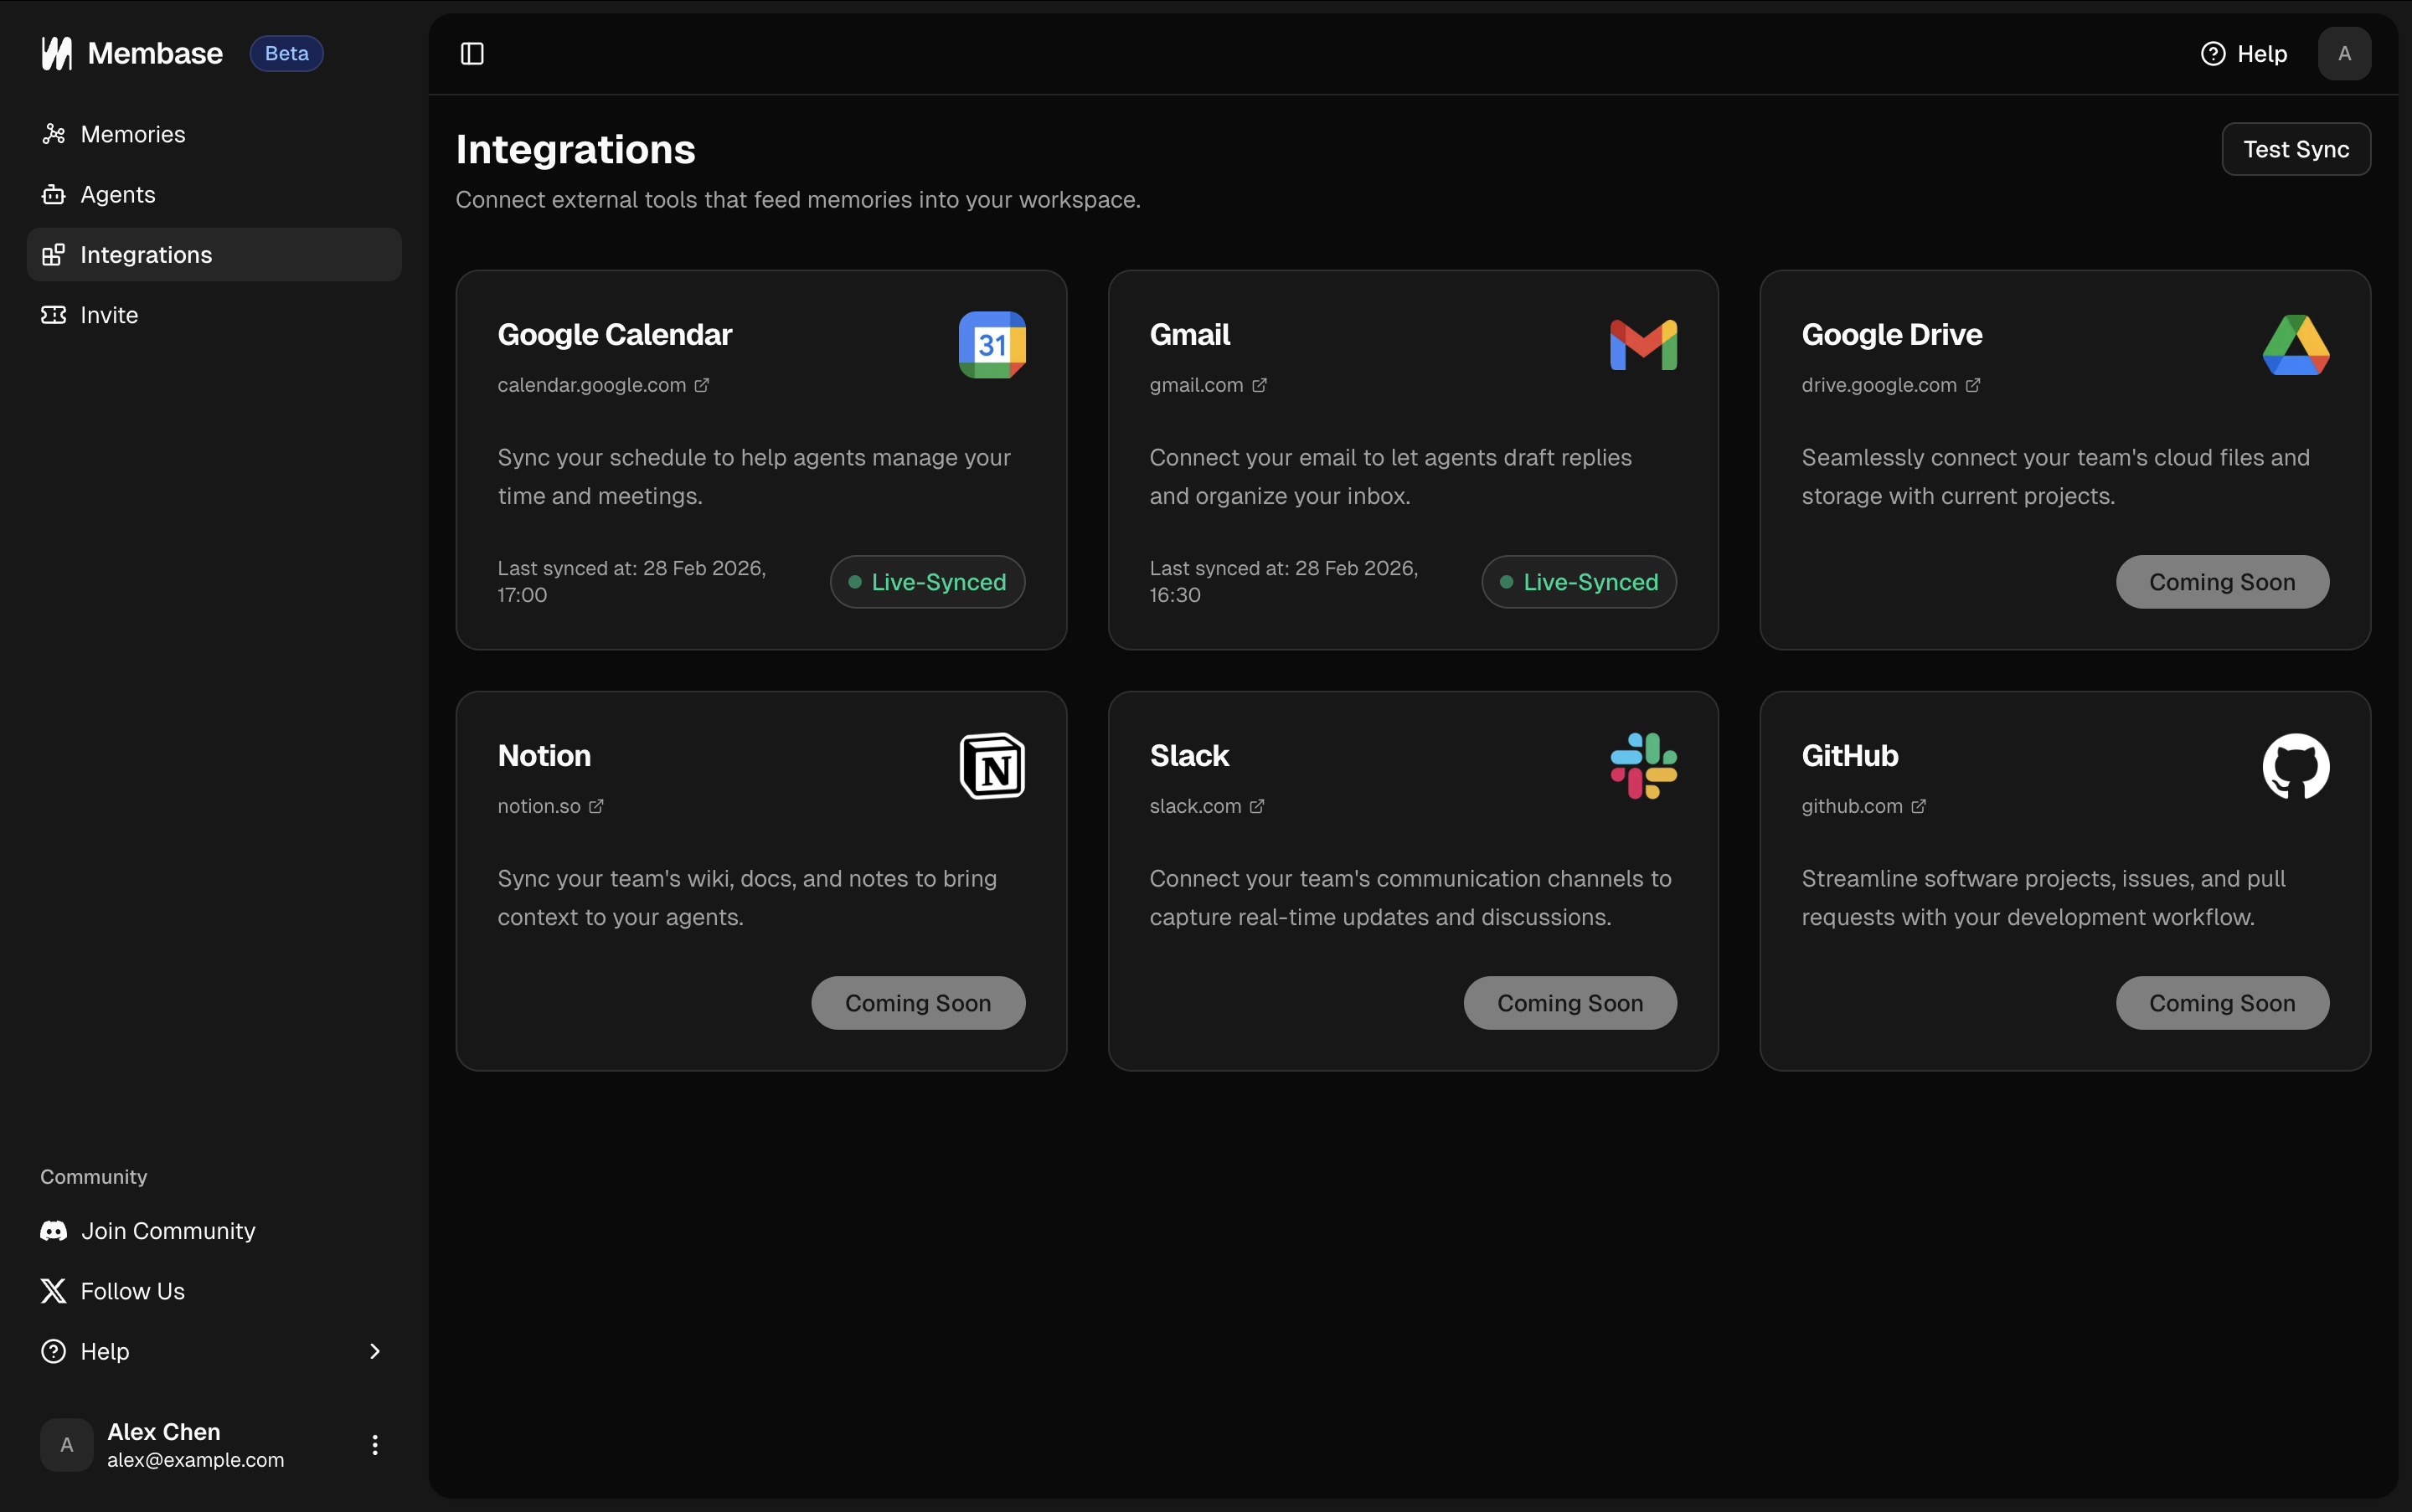Click the GitHub octocat icon
The width and height of the screenshot is (2412, 1512).
[x=2295, y=766]
